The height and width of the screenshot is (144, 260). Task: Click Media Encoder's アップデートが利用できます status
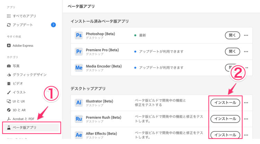(161, 68)
